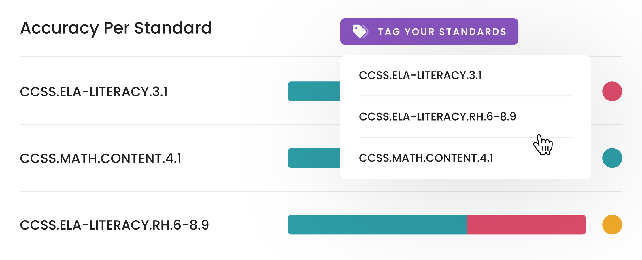The image size is (642, 260).
Task: Click the divider line above the RH.6-8.9 row
Action: tap(173, 191)
